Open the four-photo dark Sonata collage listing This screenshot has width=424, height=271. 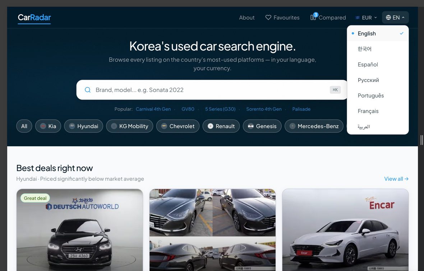213,230
